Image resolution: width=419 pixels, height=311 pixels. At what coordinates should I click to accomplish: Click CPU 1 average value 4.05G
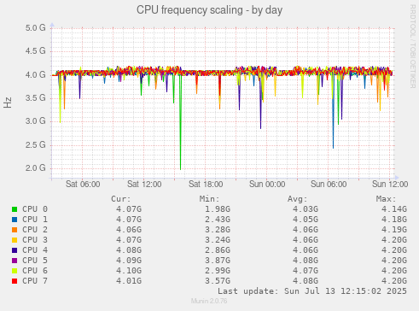coord(306,220)
